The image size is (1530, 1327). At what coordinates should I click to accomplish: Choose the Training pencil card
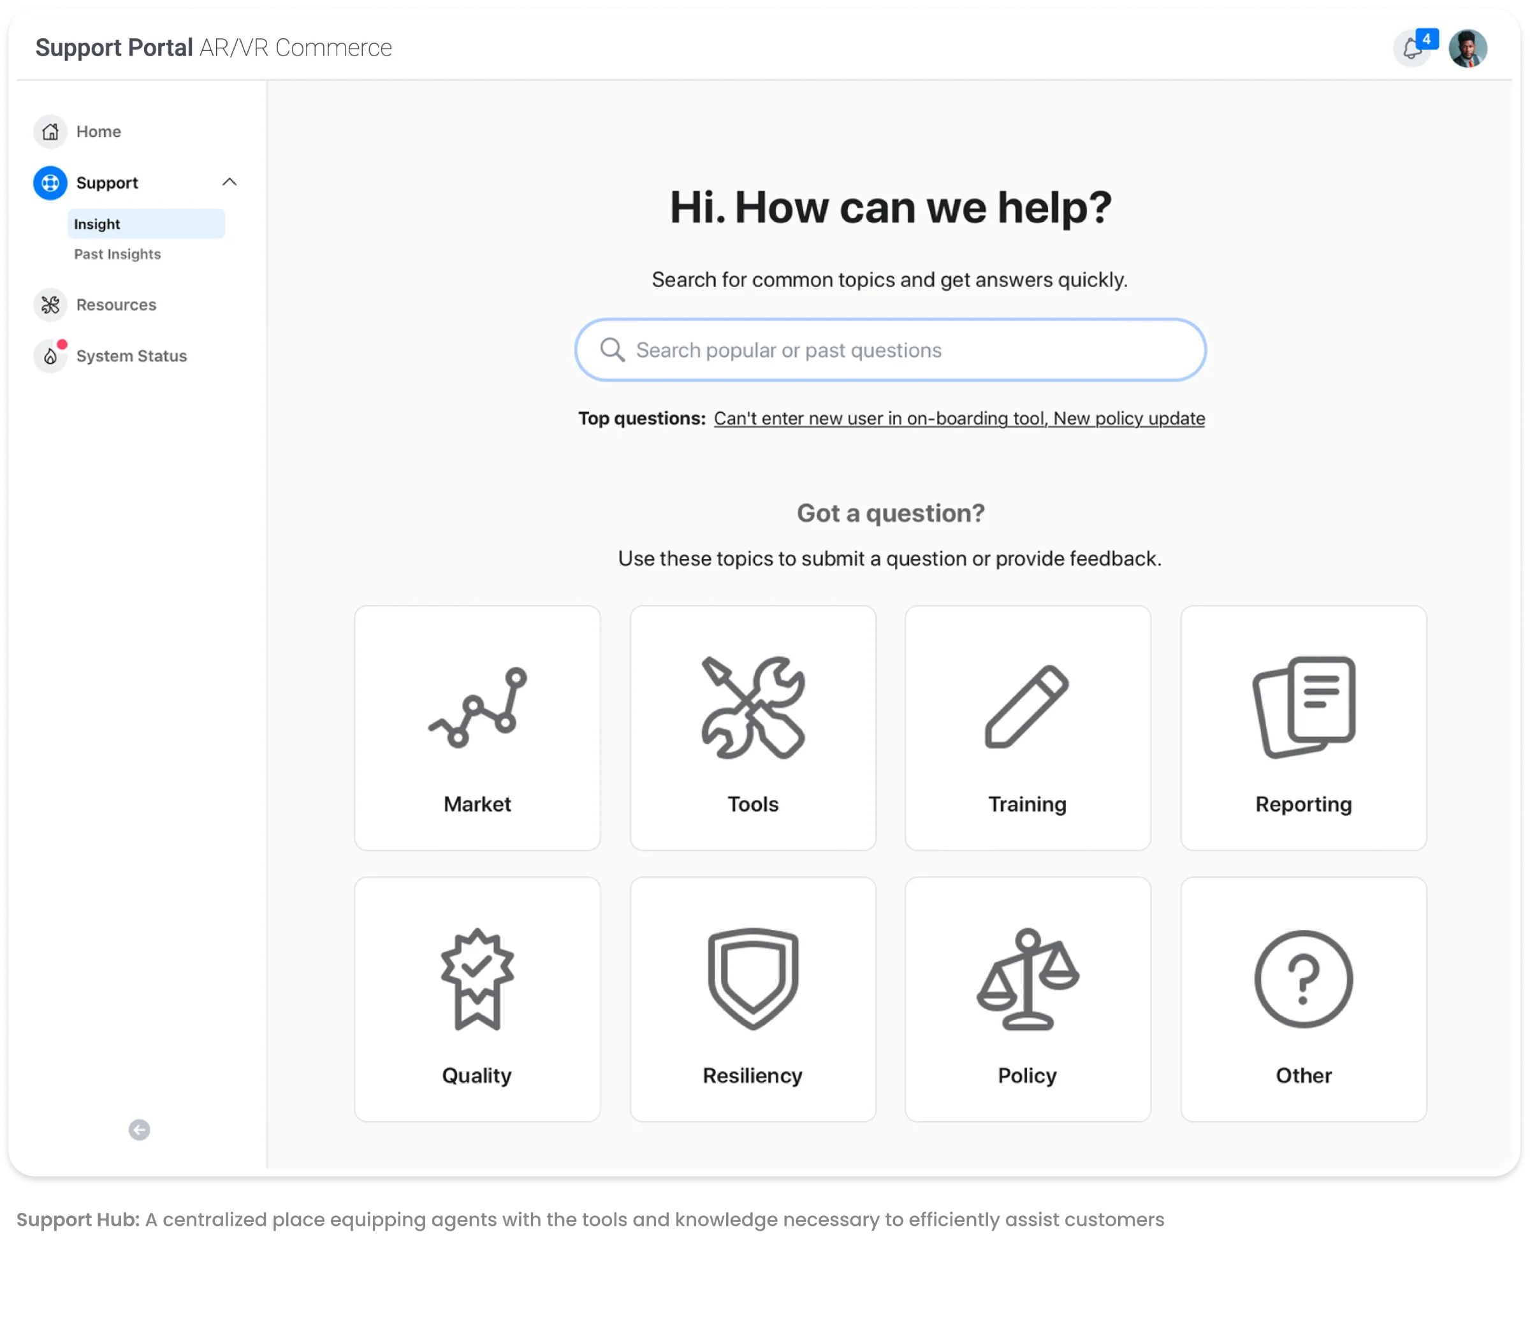pos(1027,728)
